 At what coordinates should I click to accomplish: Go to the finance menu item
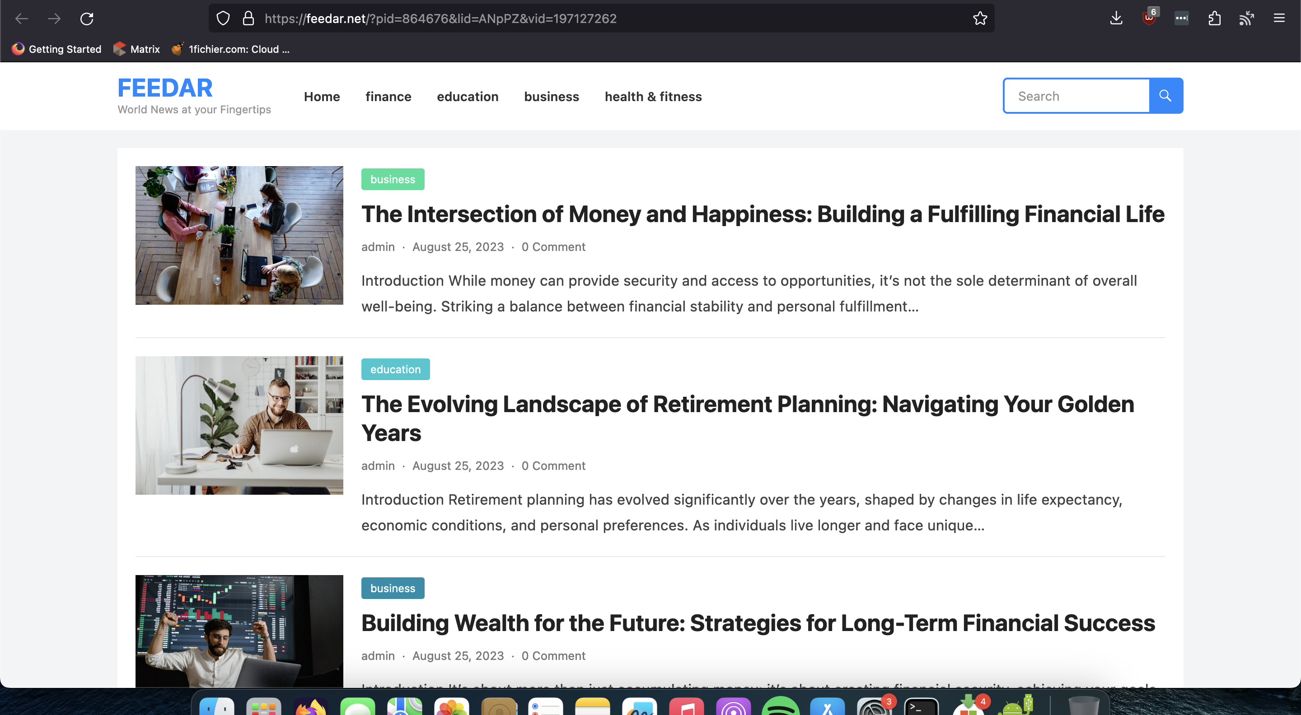(388, 97)
